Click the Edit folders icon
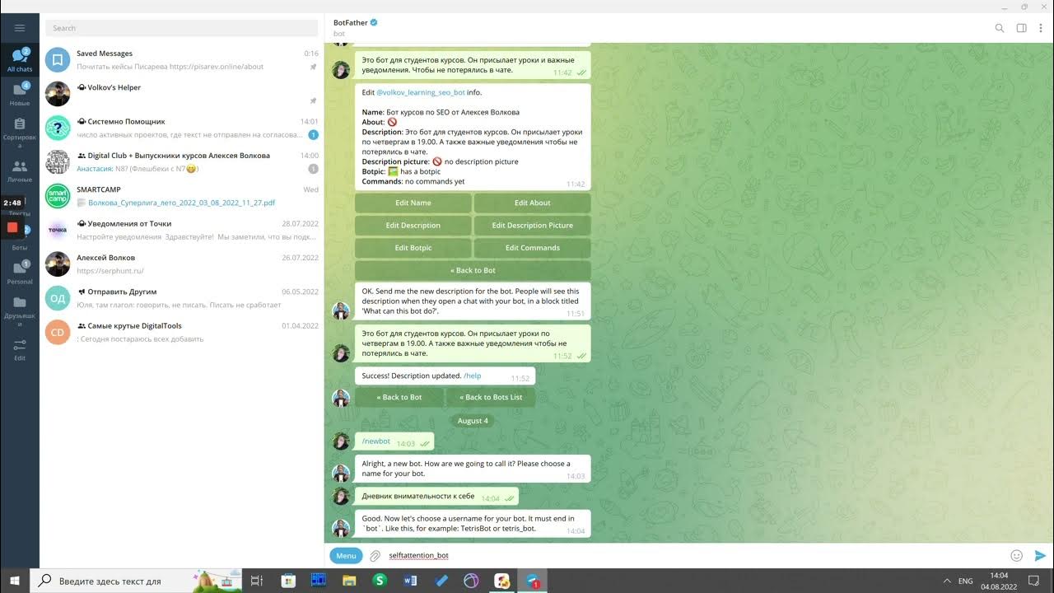 pyautogui.click(x=20, y=349)
